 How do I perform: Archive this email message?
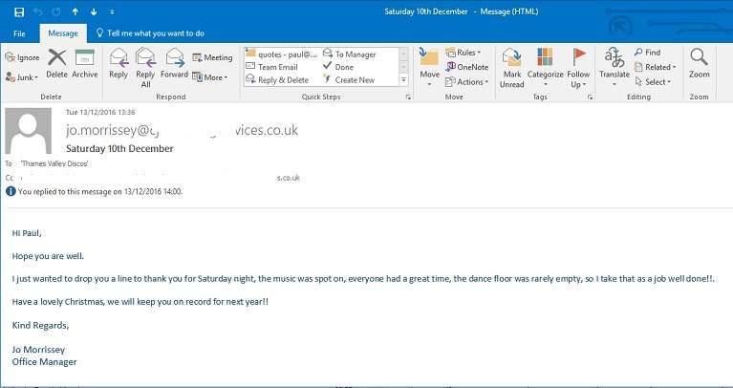(x=85, y=63)
